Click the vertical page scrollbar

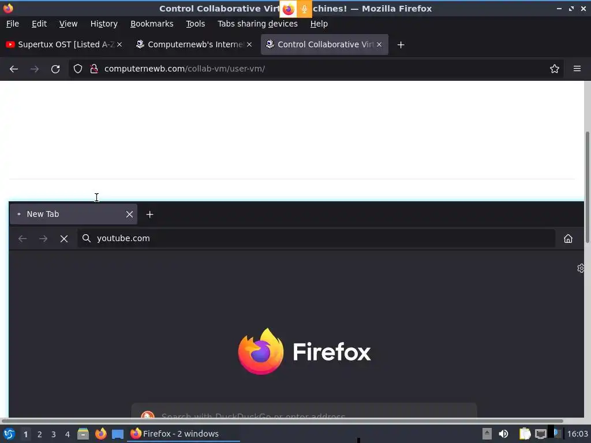point(587,187)
